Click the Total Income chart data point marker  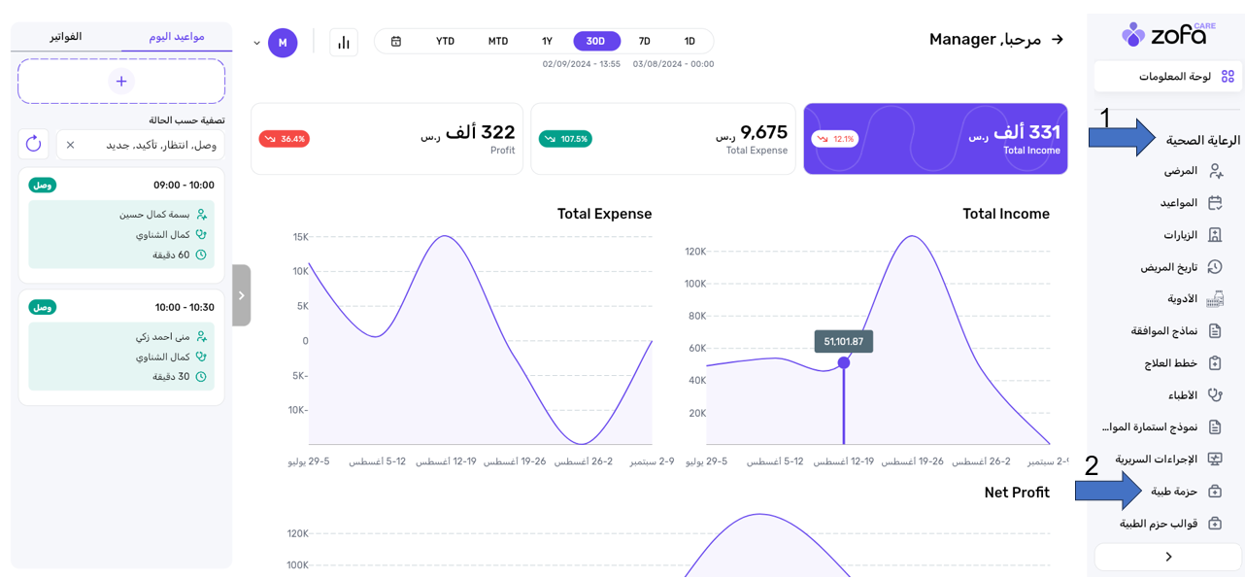[844, 362]
